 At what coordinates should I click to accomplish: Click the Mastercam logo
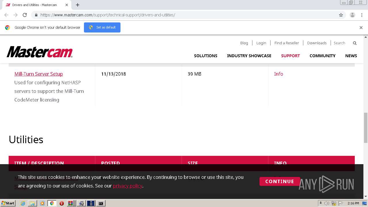click(40, 52)
